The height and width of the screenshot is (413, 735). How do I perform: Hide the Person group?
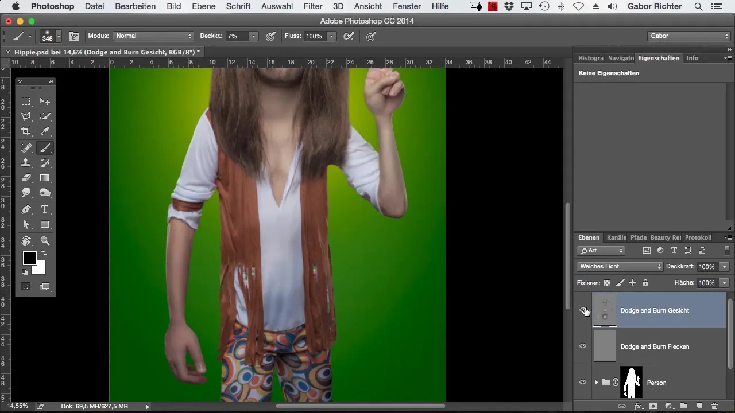click(583, 383)
